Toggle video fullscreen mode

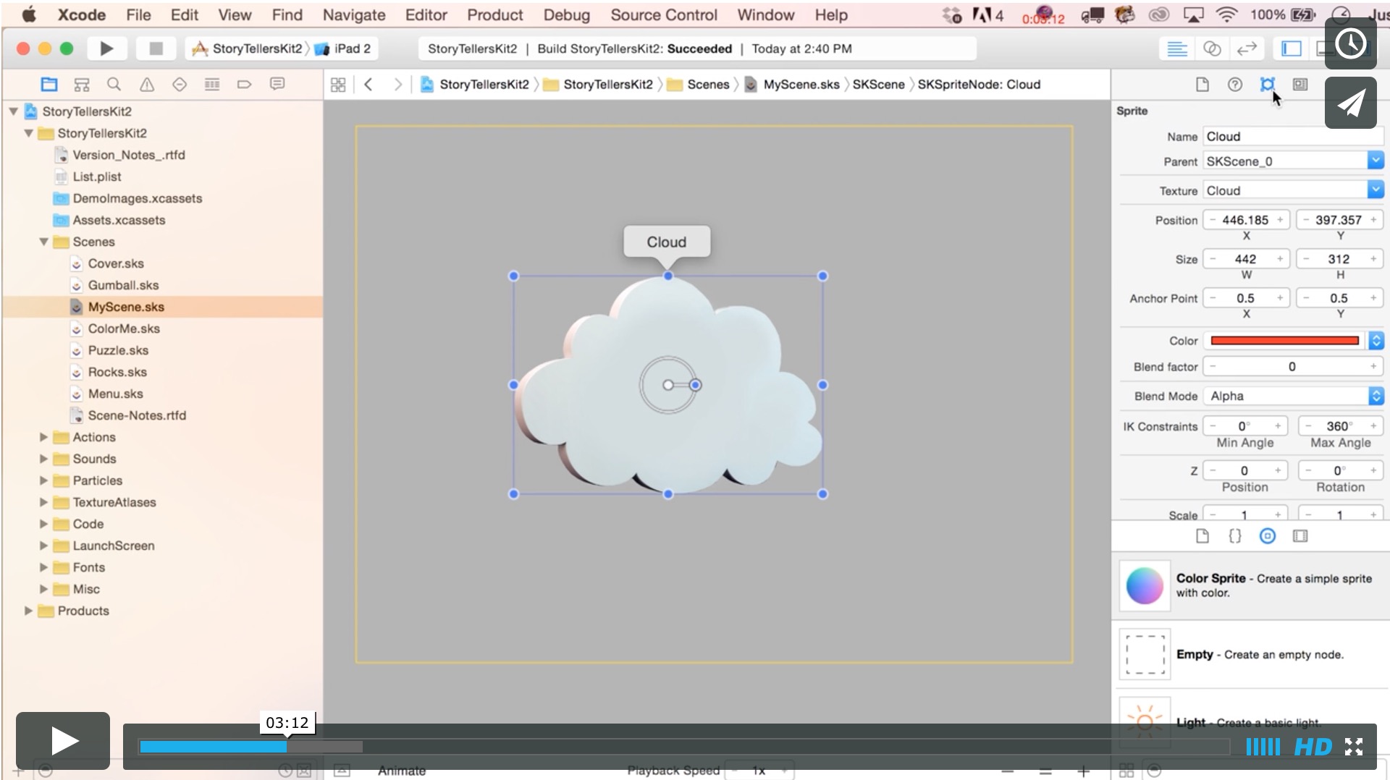click(1354, 747)
